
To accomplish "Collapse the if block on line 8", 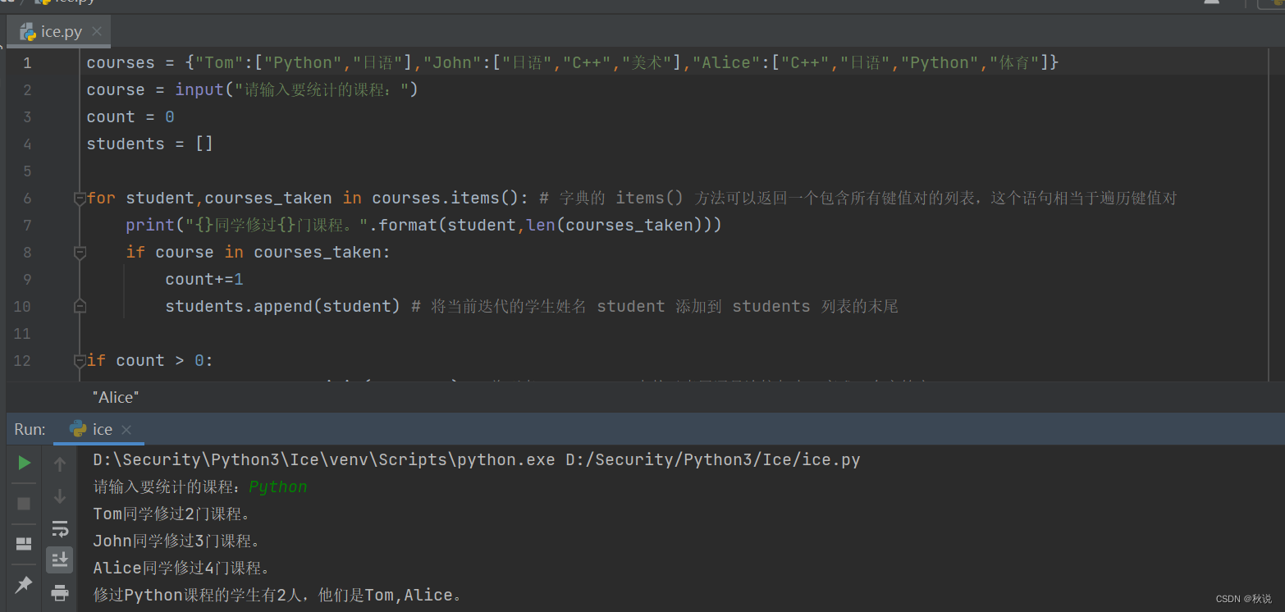I will click(80, 253).
